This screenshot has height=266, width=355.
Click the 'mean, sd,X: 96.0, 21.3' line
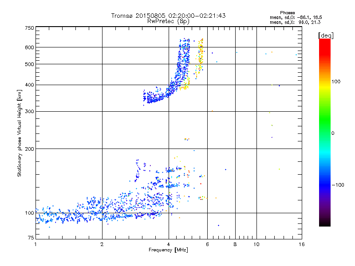click(295, 22)
